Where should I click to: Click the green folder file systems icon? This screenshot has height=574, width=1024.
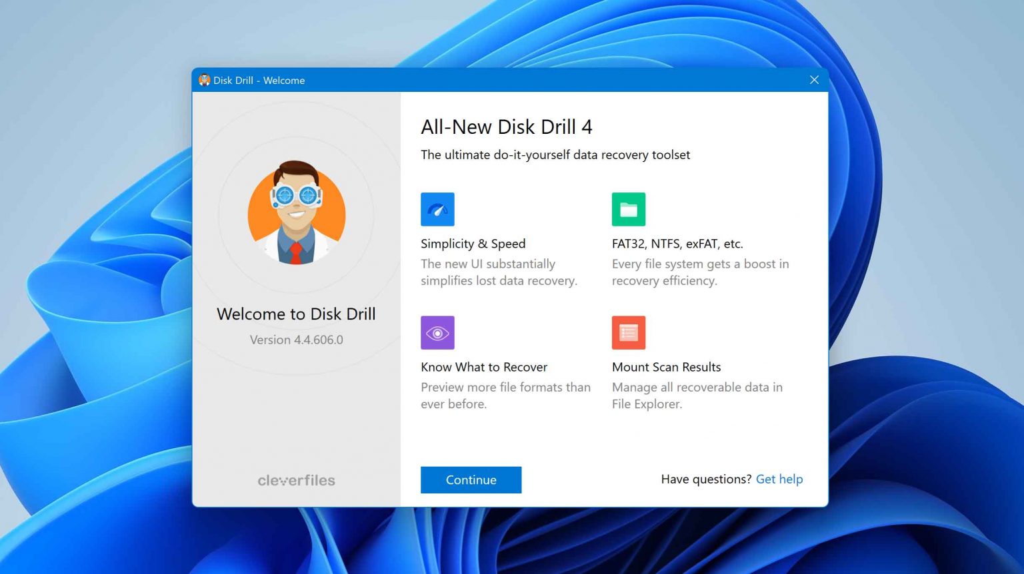click(628, 209)
